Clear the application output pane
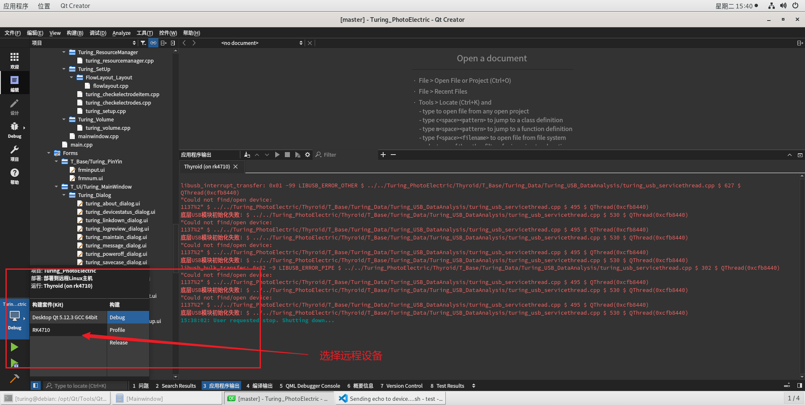 (x=247, y=155)
